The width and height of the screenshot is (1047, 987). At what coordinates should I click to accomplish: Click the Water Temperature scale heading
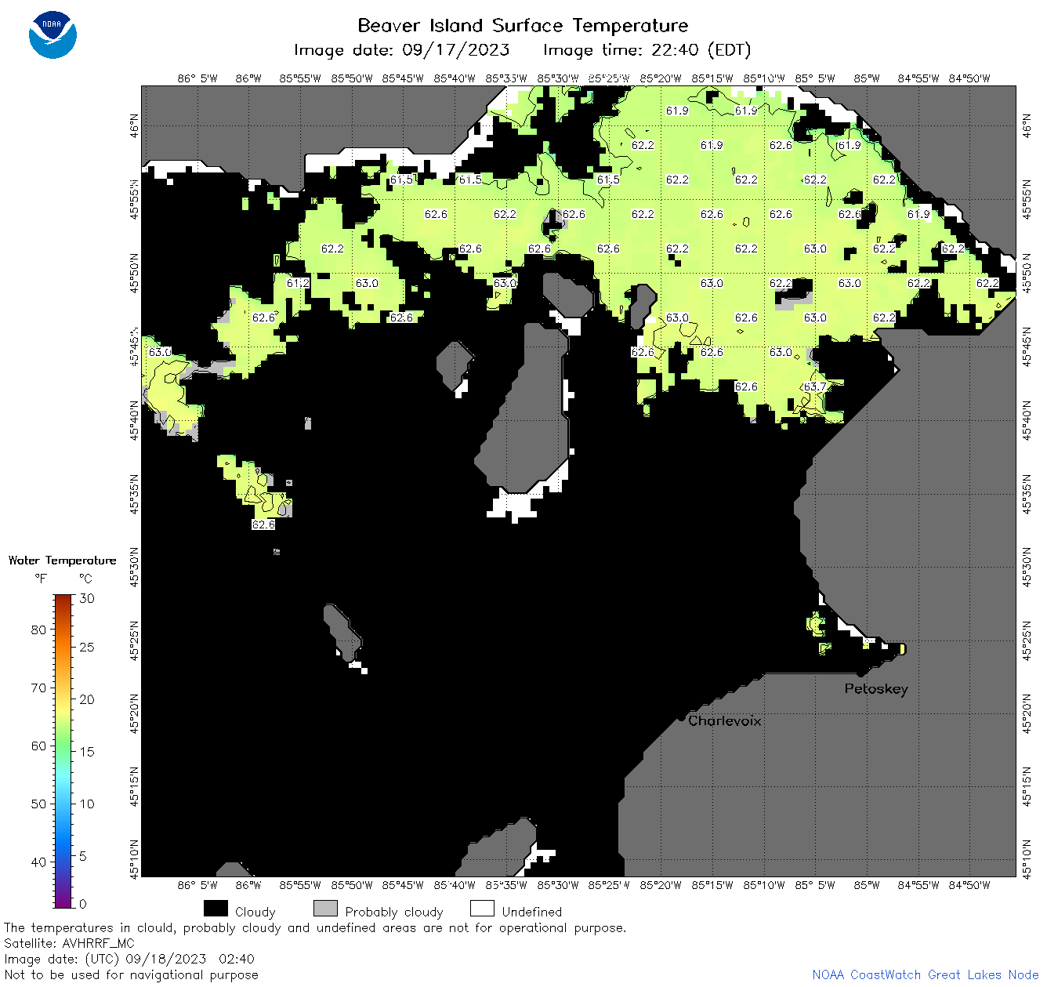click(x=63, y=561)
